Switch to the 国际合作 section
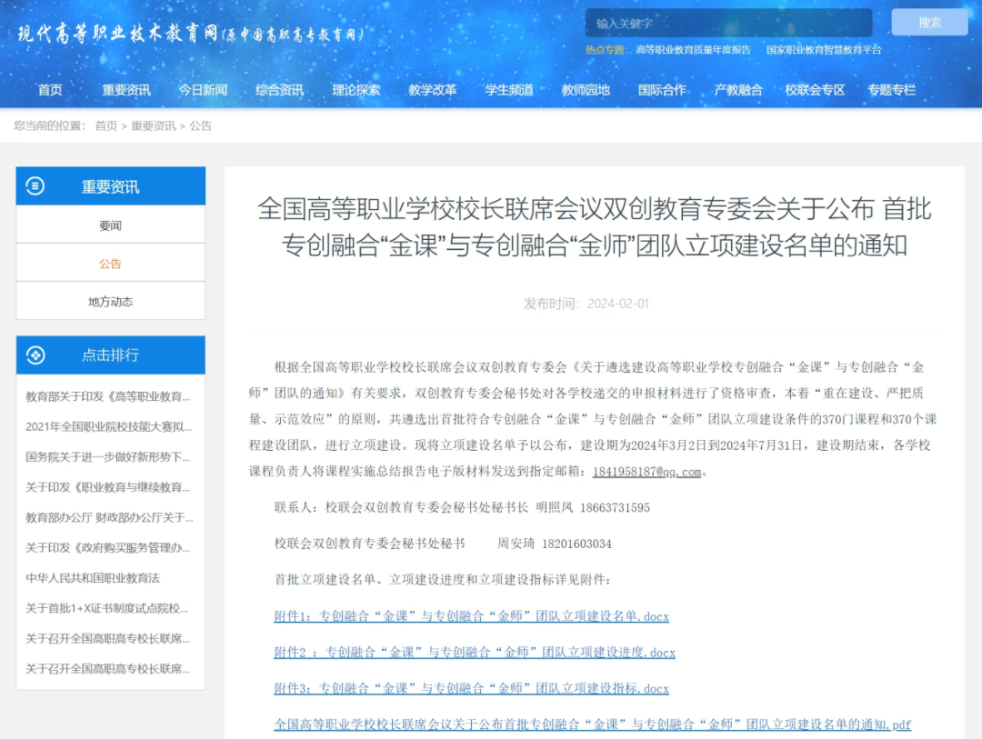 point(663,90)
